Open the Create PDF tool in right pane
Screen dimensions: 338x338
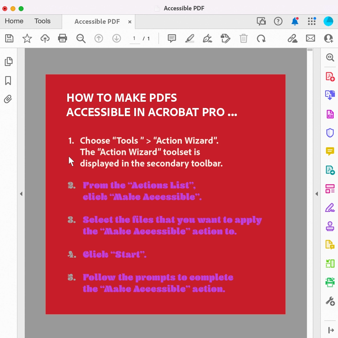[x=330, y=76]
